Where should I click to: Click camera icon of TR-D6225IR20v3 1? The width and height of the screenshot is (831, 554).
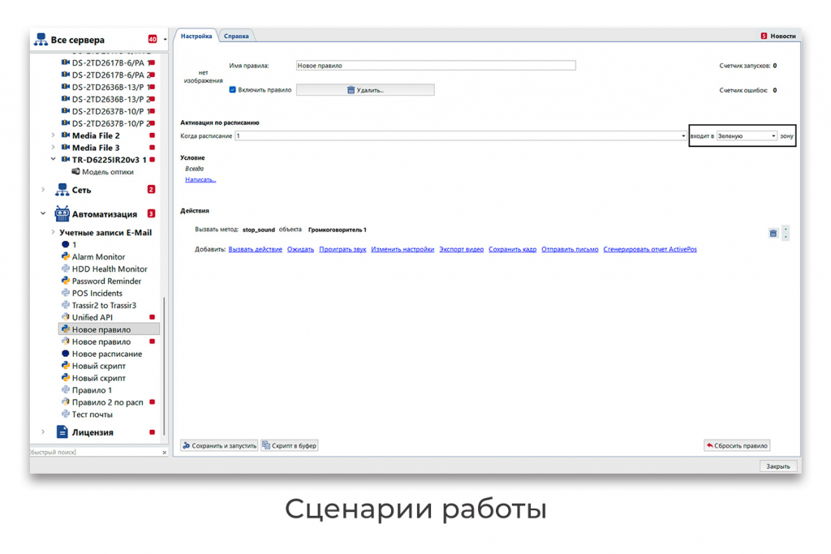pos(66,160)
